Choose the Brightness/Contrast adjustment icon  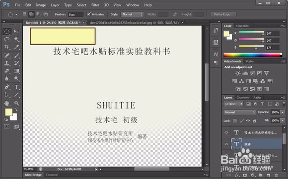238,73
